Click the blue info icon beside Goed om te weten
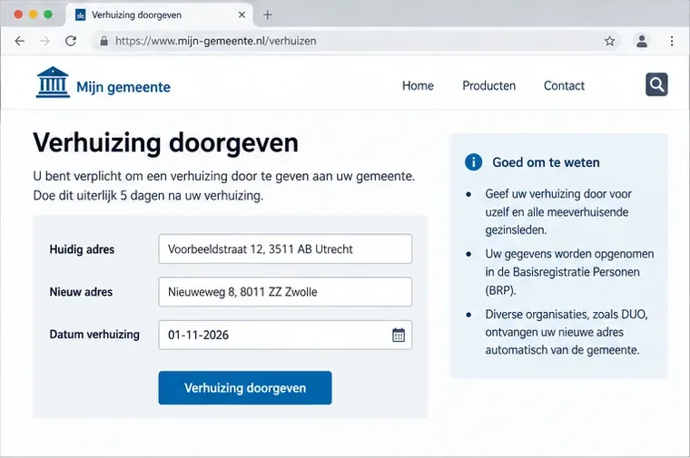 point(474,162)
